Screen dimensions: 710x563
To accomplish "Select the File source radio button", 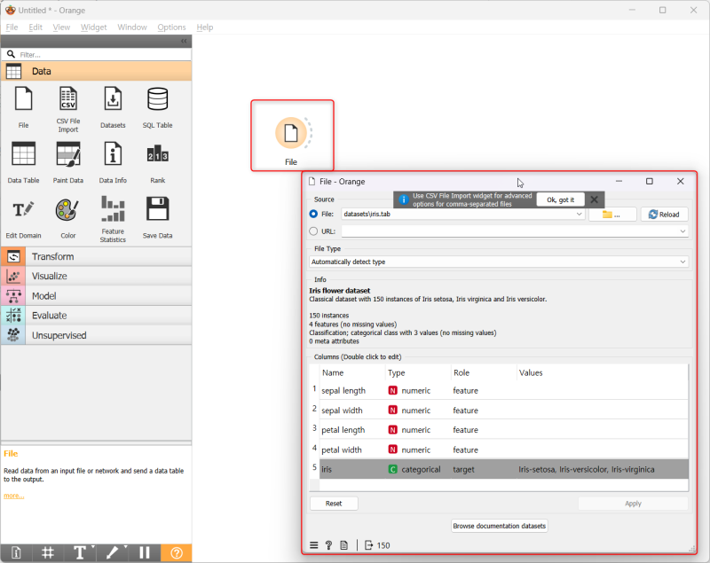I will [313, 214].
